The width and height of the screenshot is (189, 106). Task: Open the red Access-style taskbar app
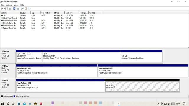41,104
